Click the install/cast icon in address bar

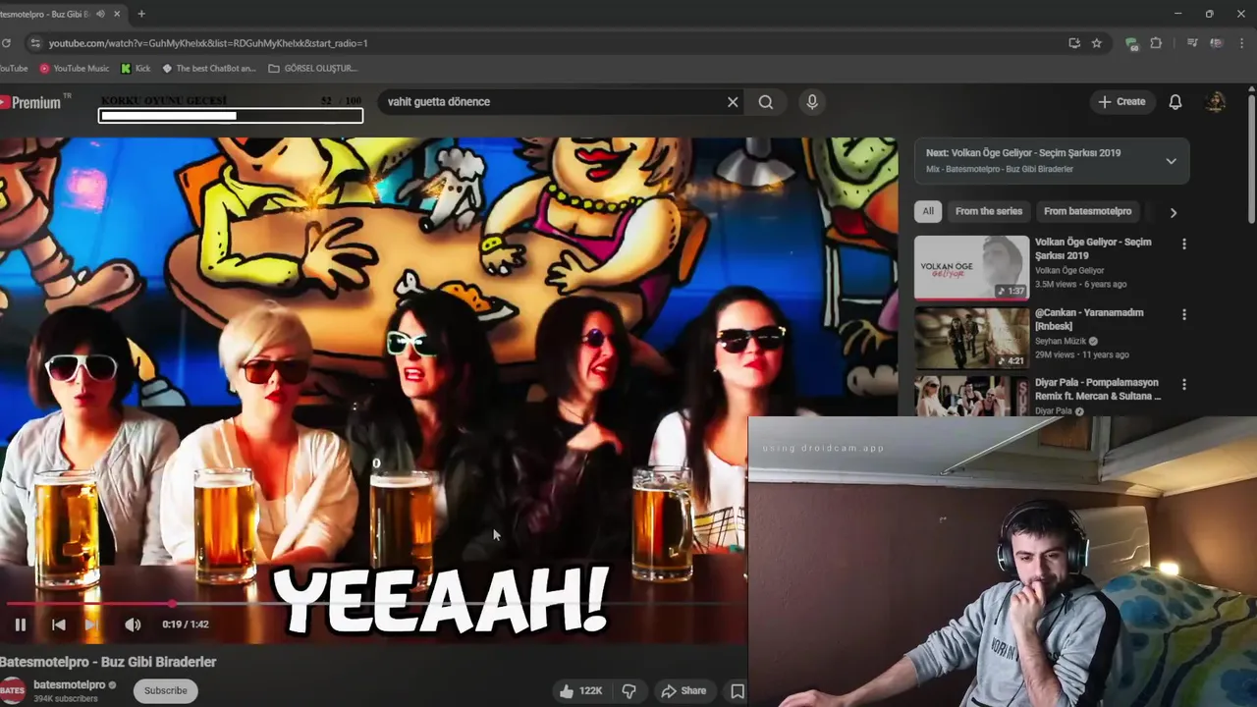[1074, 43]
